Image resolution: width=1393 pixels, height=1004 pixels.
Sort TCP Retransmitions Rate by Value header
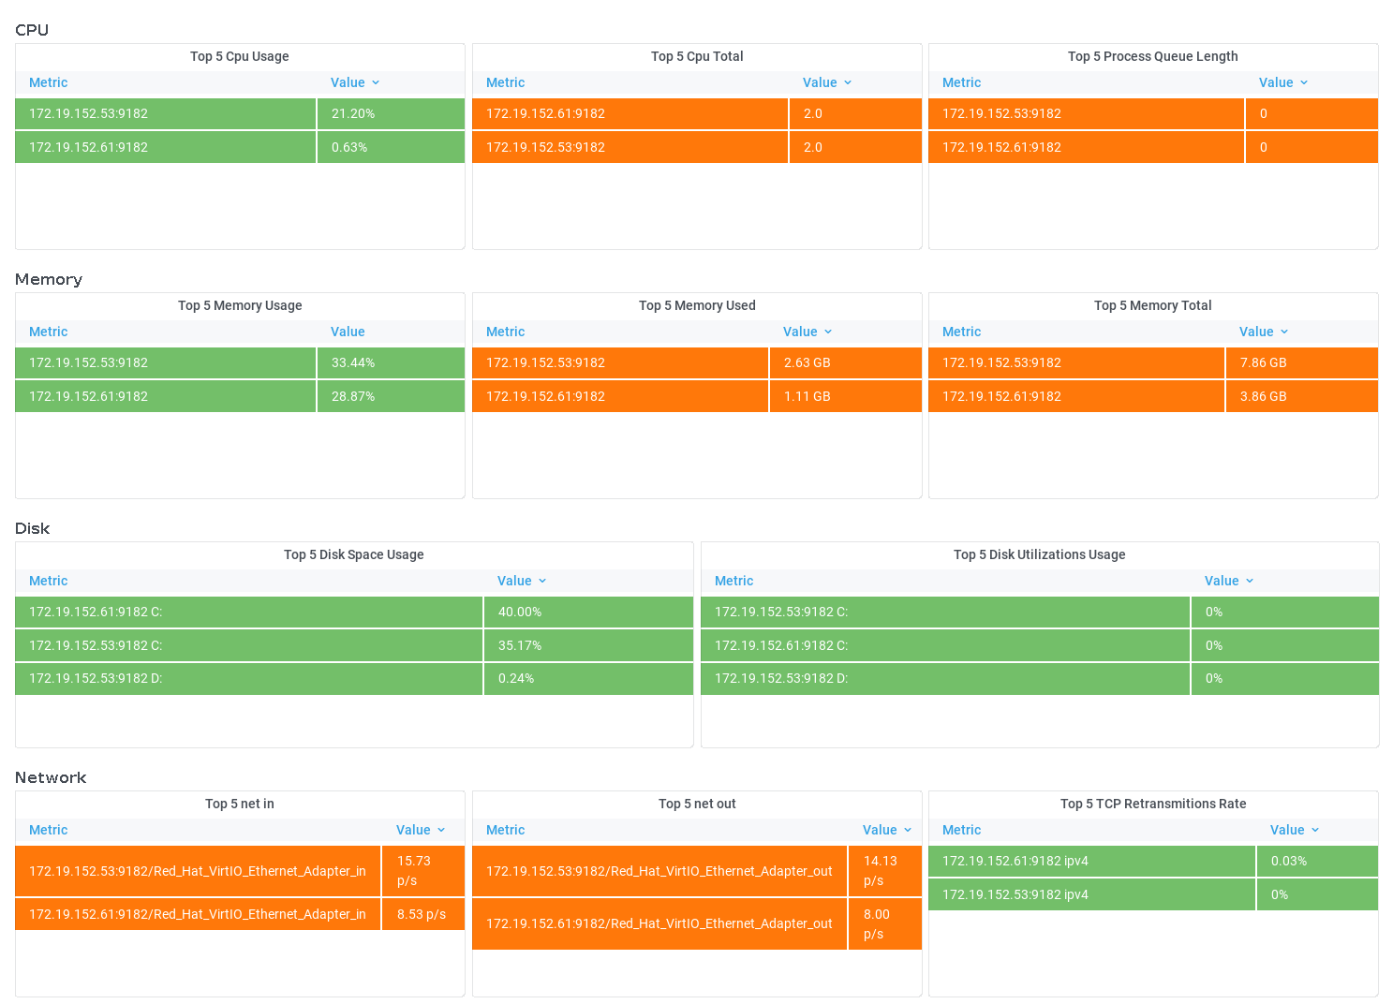tap(1295, 830)
